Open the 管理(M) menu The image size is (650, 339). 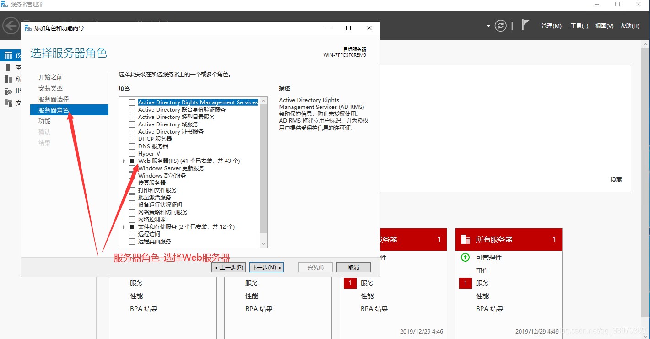click(551, 26)
